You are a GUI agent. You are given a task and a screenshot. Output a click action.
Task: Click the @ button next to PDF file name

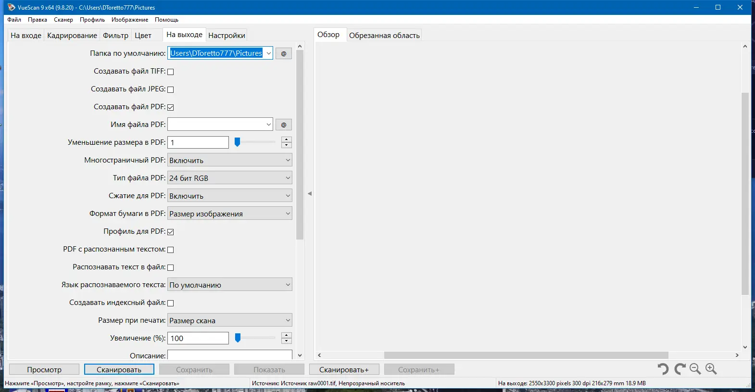(284, 125)
